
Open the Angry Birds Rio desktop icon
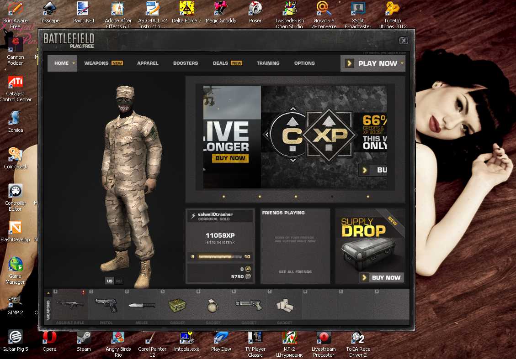(x=118, y=344)
